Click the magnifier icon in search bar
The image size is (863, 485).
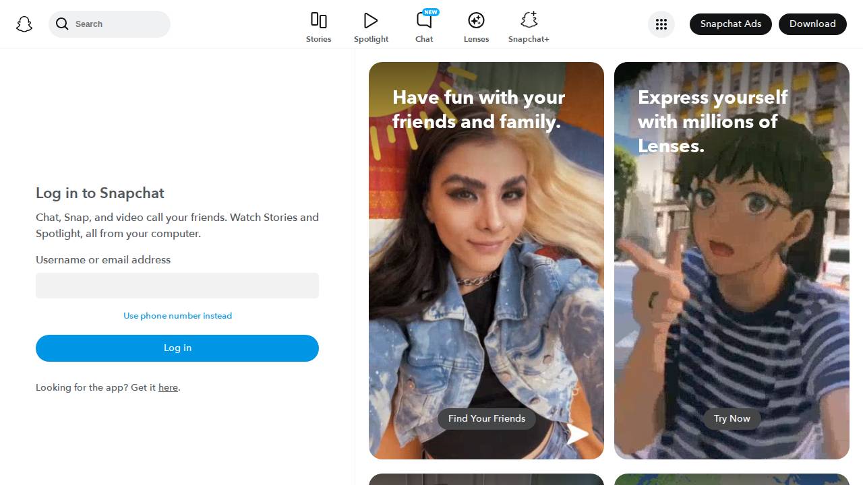(62, 24)
